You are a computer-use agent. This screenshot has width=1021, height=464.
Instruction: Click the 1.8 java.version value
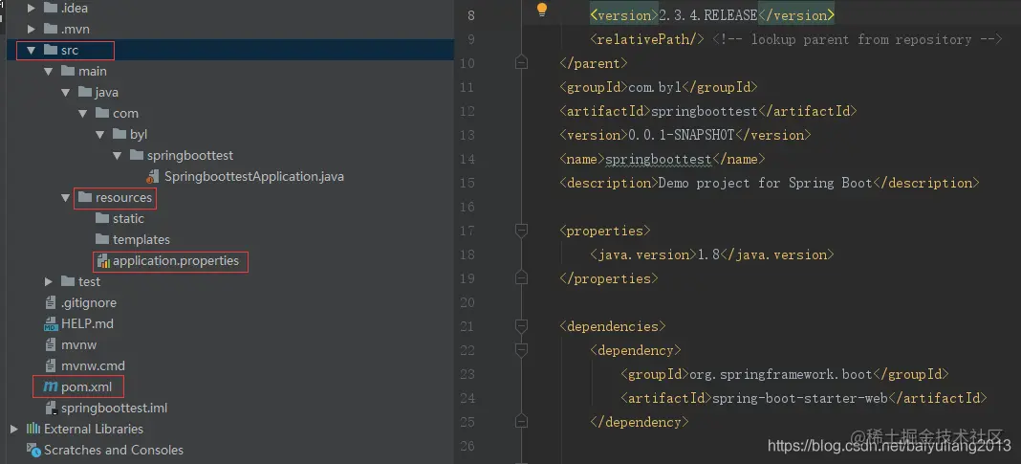708,254
